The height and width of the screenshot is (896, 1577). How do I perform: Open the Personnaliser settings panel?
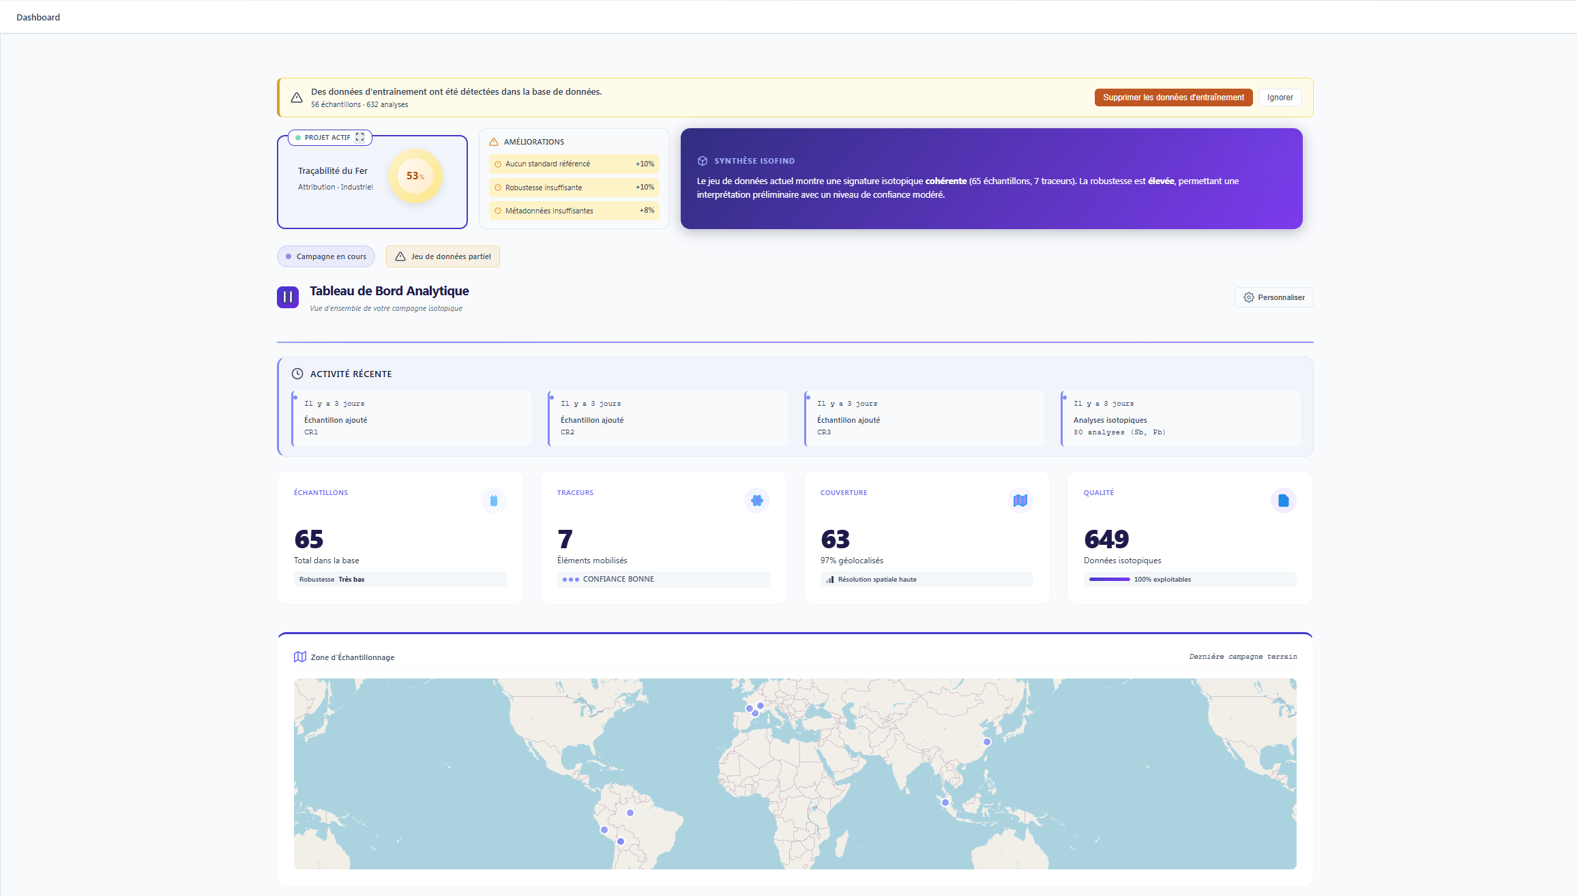tap(1273, 297)
